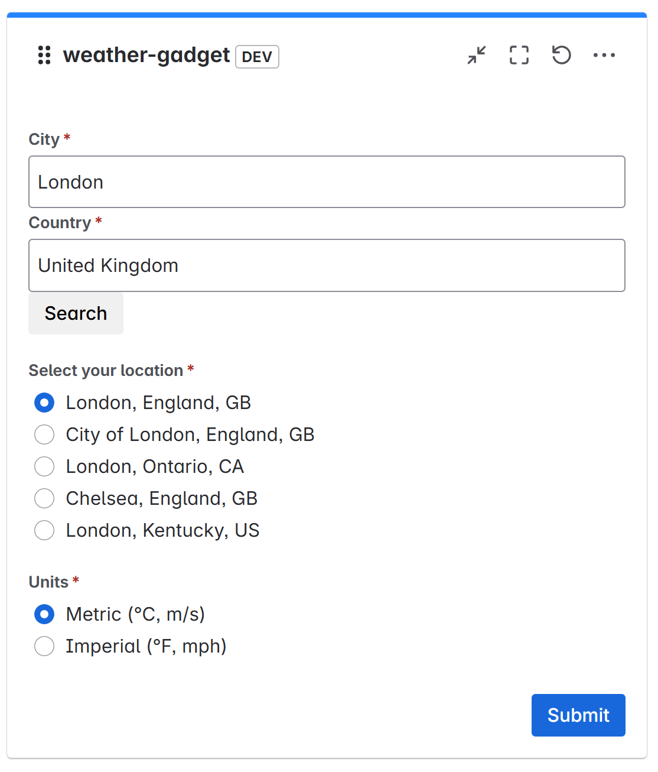Click the DEV badge label
This screenshot has height=772, width=658.
257,57
